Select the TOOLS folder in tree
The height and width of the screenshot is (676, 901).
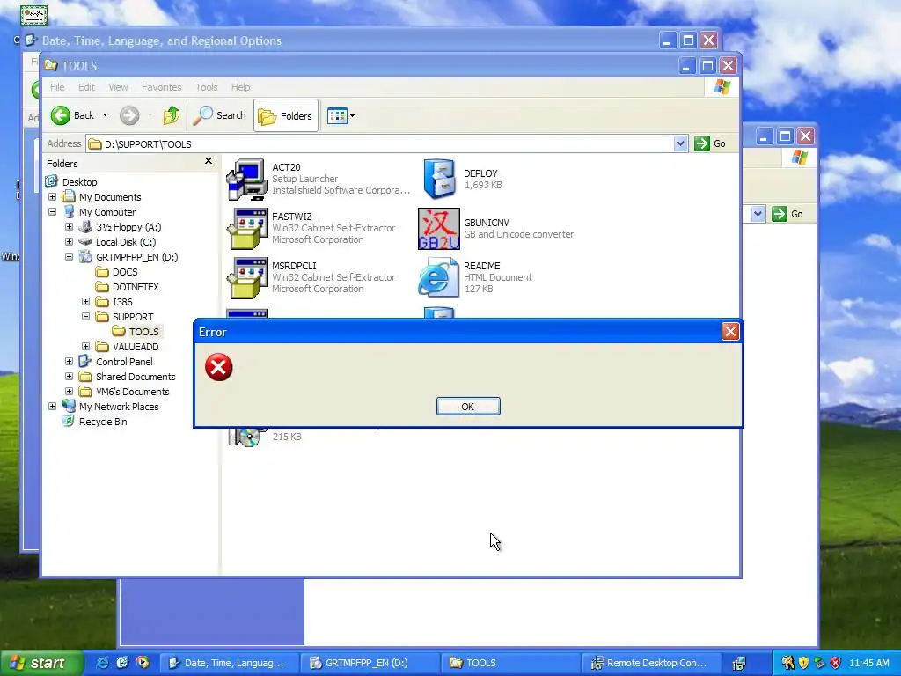coord(143,332)
